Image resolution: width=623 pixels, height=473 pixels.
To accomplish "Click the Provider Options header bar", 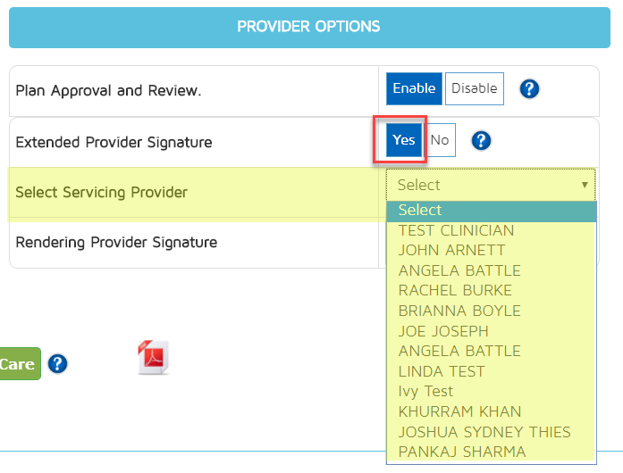I will pos(309,27).
